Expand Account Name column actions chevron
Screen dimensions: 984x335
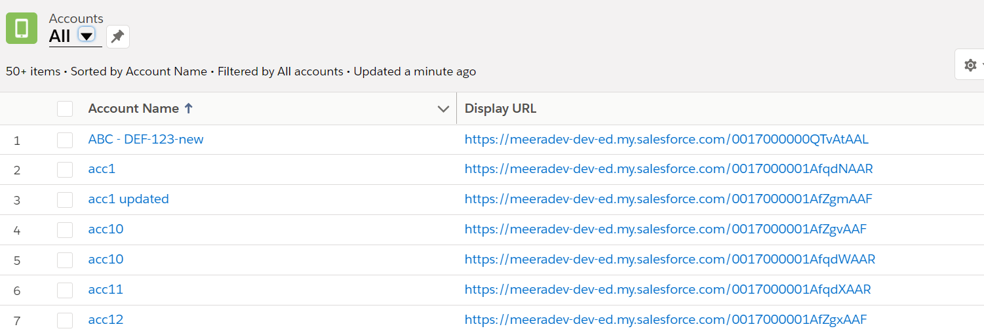pyautogui.click(x=443, y=109)
